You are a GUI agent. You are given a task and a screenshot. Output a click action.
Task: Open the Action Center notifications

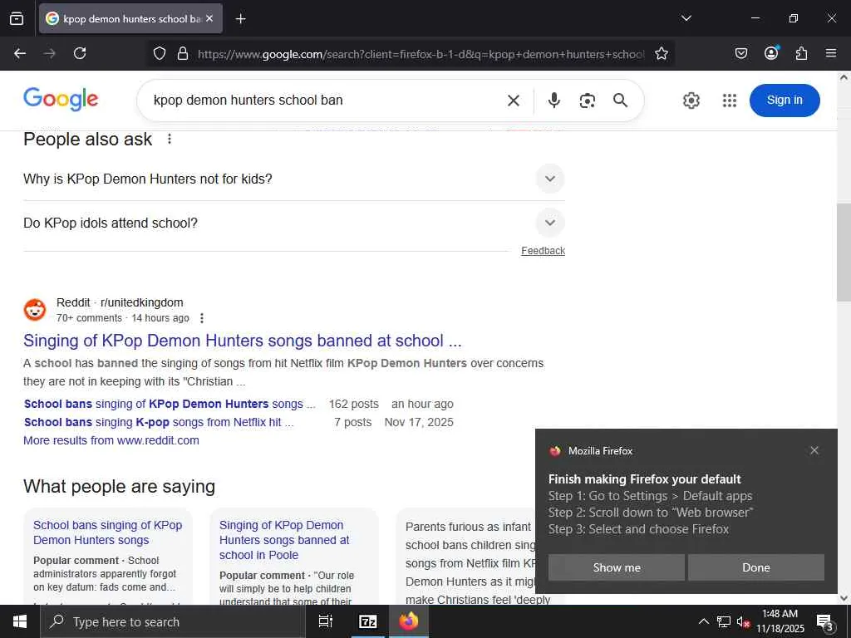(x=825, y=621)
